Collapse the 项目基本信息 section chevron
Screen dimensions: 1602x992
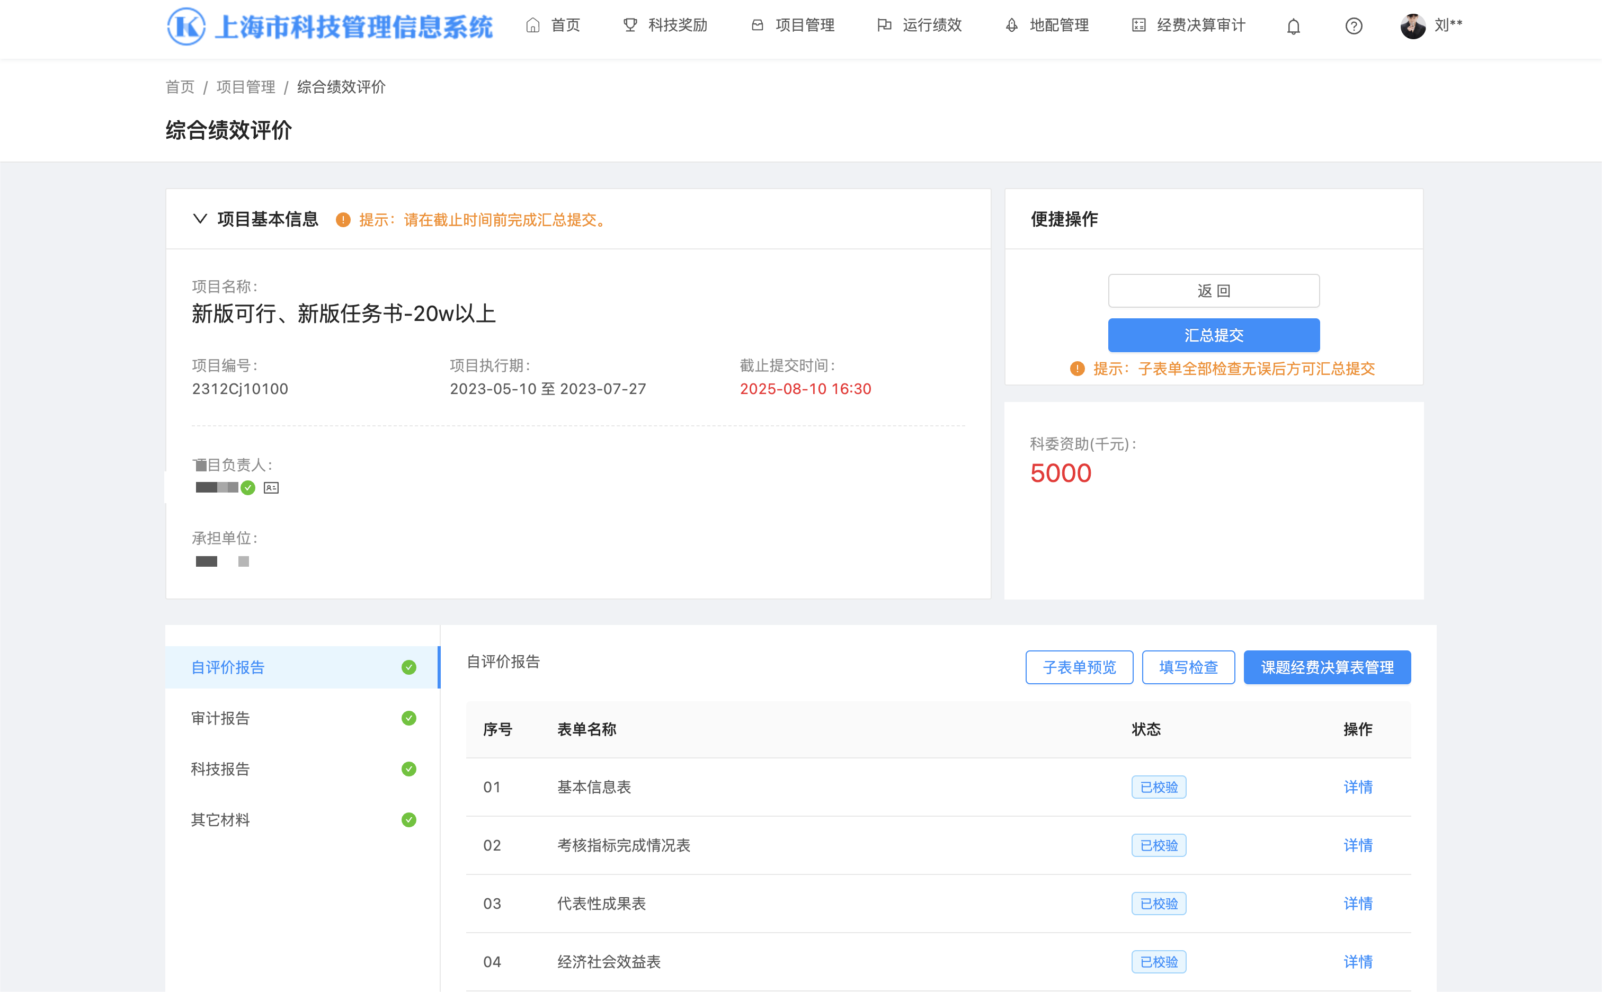(x=200, y=219)
